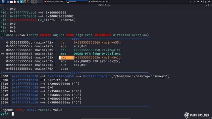Screen dimensions: 212x119
Task: Open the battery status tray icon
Action: click(201, 2)
